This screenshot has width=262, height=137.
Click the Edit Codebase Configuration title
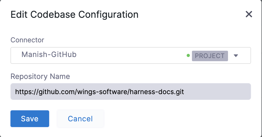pos(75,15)
